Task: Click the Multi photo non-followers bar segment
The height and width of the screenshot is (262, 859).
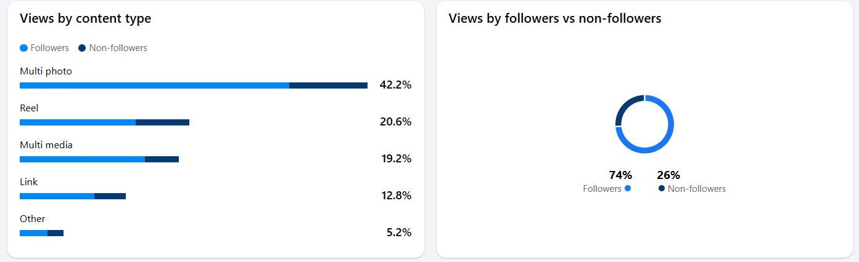Action: pos(328,85)
